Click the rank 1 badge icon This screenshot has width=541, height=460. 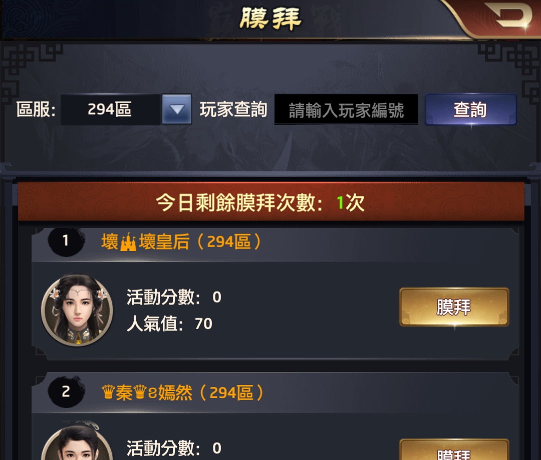click(x=66, y=240)
